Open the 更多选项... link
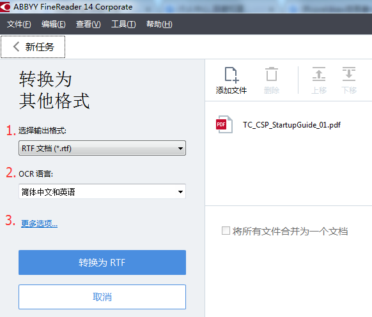This screenshot has height=317, width=372. pos(40,223)
